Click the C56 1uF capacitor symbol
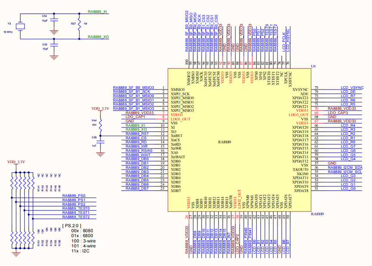The height and width of the screenshot is (266, 372). click(x=100, y=142)
